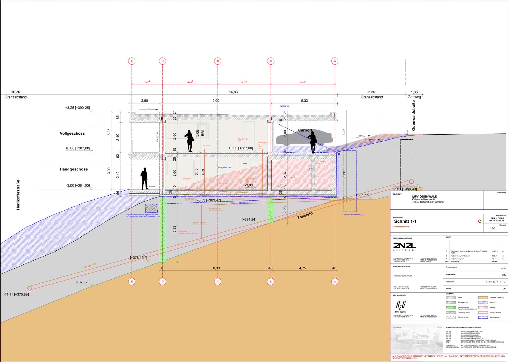Image resolution: width=509 pixels, height=362 pixels.
Task: Select the orange Tonstein Gründung color swatch
Action: tap(483, 298)
